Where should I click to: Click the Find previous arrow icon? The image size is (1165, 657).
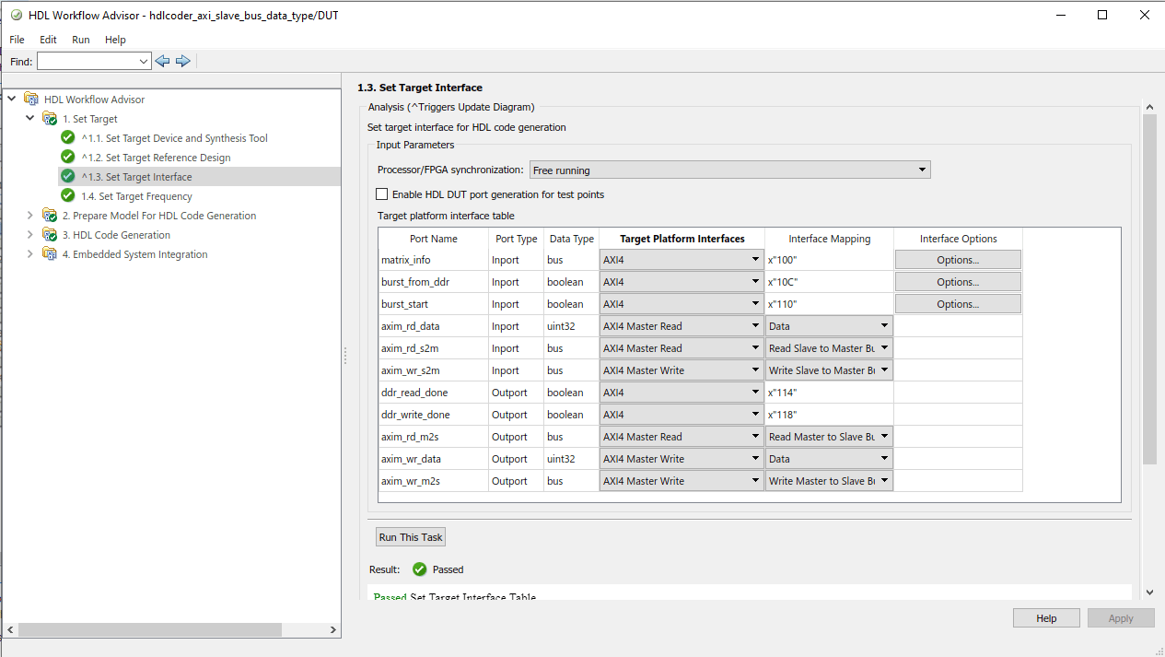[163, 61]
